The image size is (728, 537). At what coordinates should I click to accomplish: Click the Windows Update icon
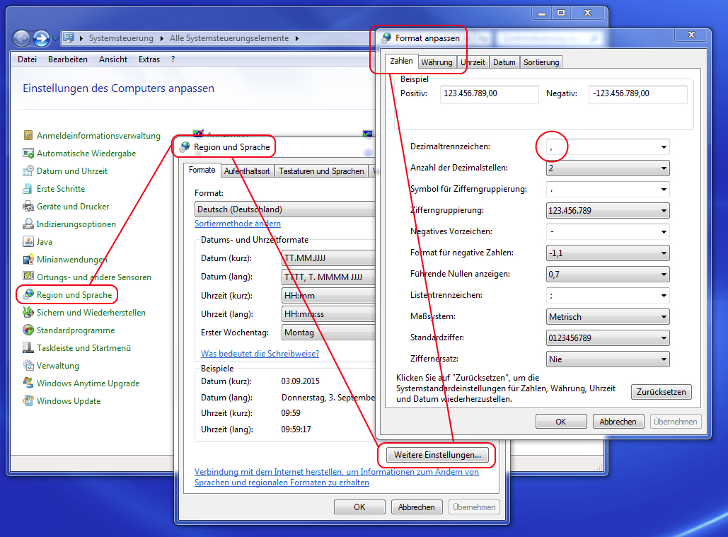click(x=28, y=400)
